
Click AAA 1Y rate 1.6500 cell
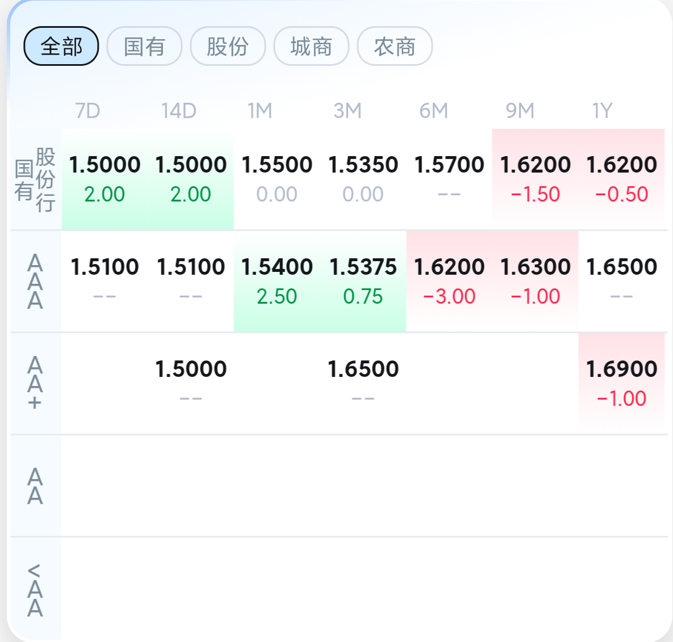(x=621, y=282)
